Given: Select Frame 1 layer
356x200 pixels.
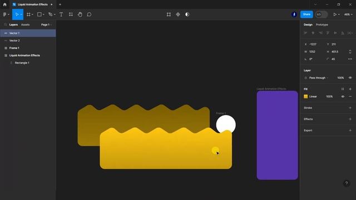Looking at the screenshot, I should coord(28,48).
